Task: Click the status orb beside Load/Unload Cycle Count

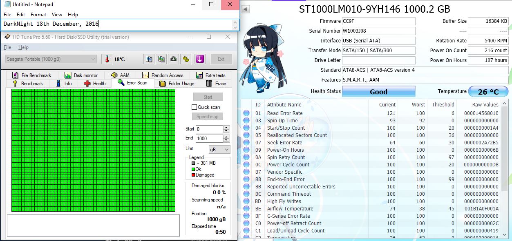Action: pos(246,231)
